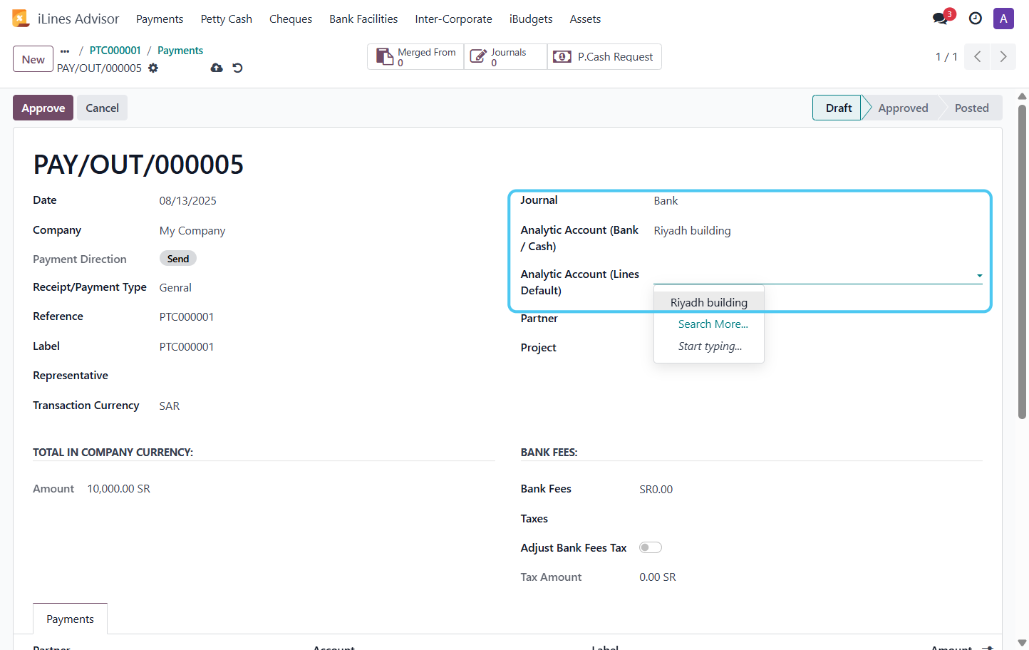This screenshot has height=650, width=1029.
Task: Open the Journals stat button
Action: [x=505, y=57]
